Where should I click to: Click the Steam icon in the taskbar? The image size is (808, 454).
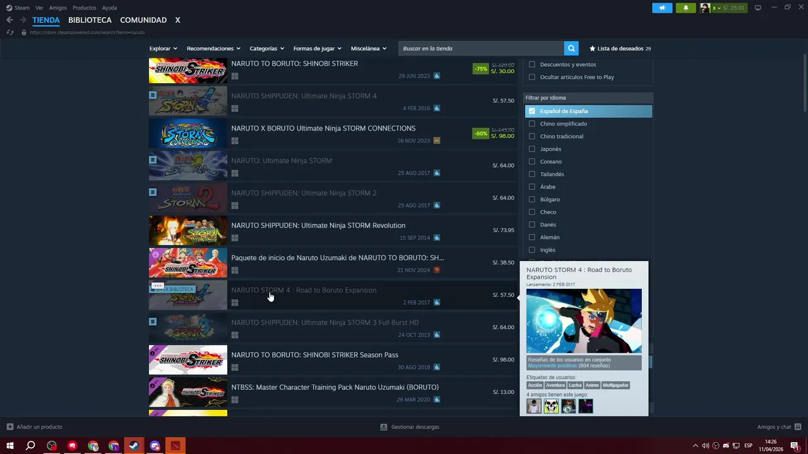point(134,446)
